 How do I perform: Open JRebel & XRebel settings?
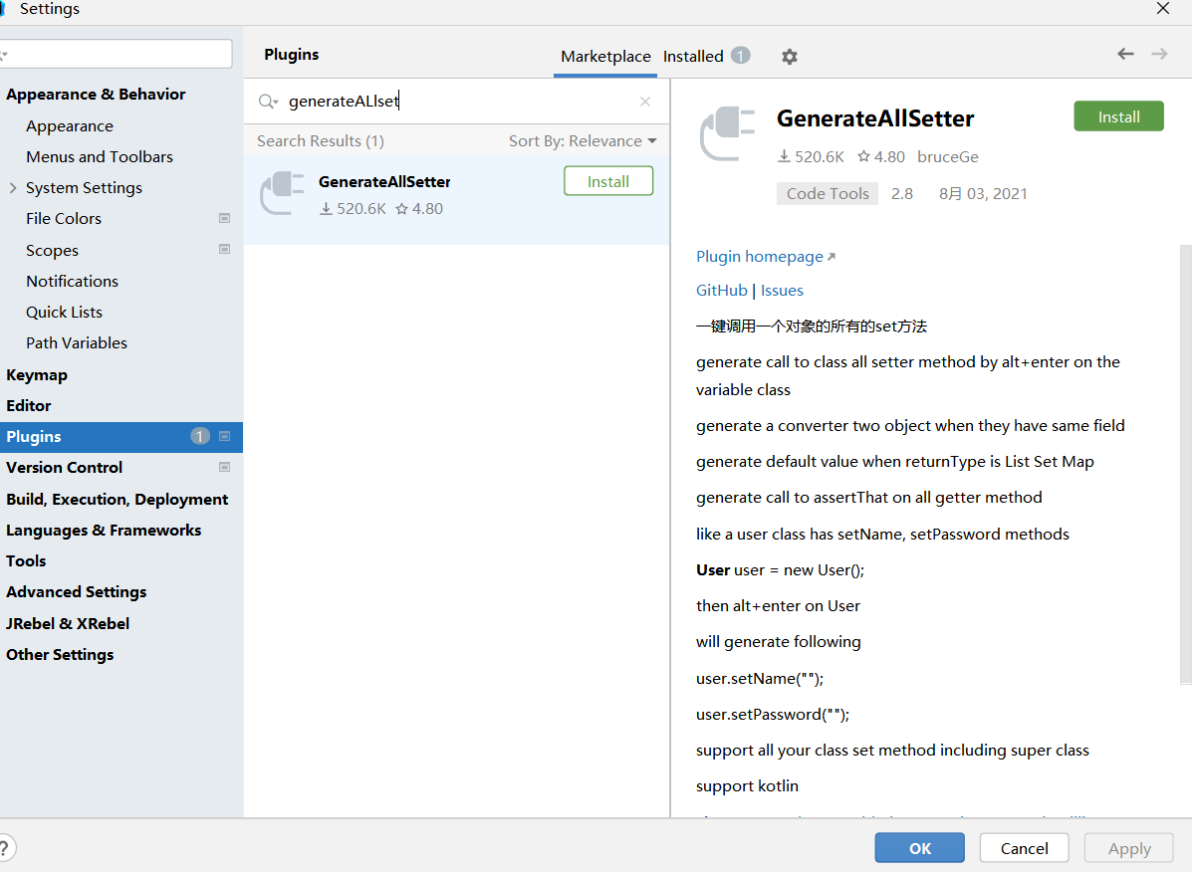pyautogui.click(x=68, y=623)
